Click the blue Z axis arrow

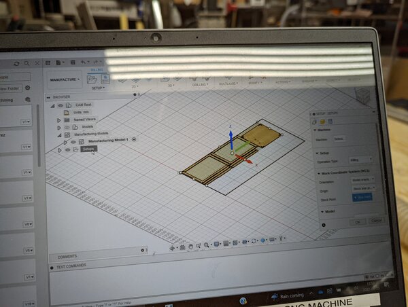pos(231,139)
